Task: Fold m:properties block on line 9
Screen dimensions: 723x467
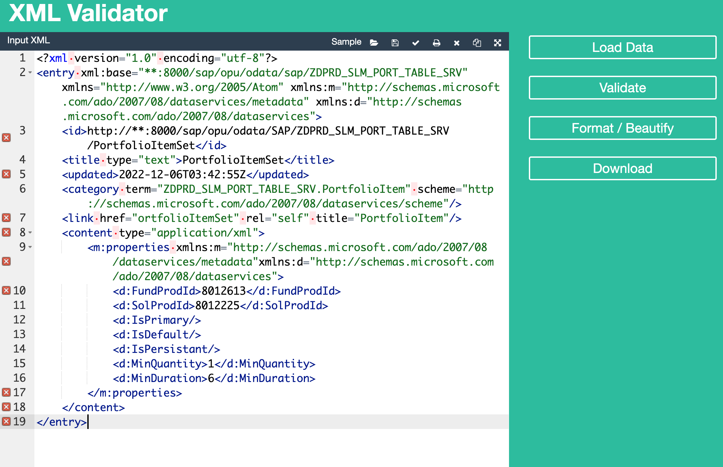Action: click(x=30, y=247)
